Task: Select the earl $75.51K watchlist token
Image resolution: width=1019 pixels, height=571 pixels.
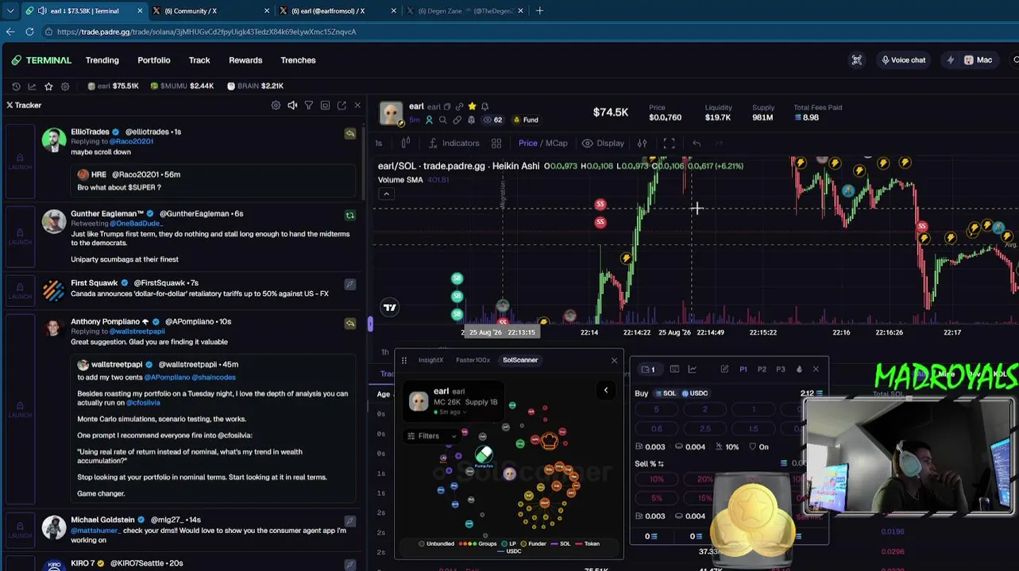Action: pyautogui.click(x=113, y=86)
